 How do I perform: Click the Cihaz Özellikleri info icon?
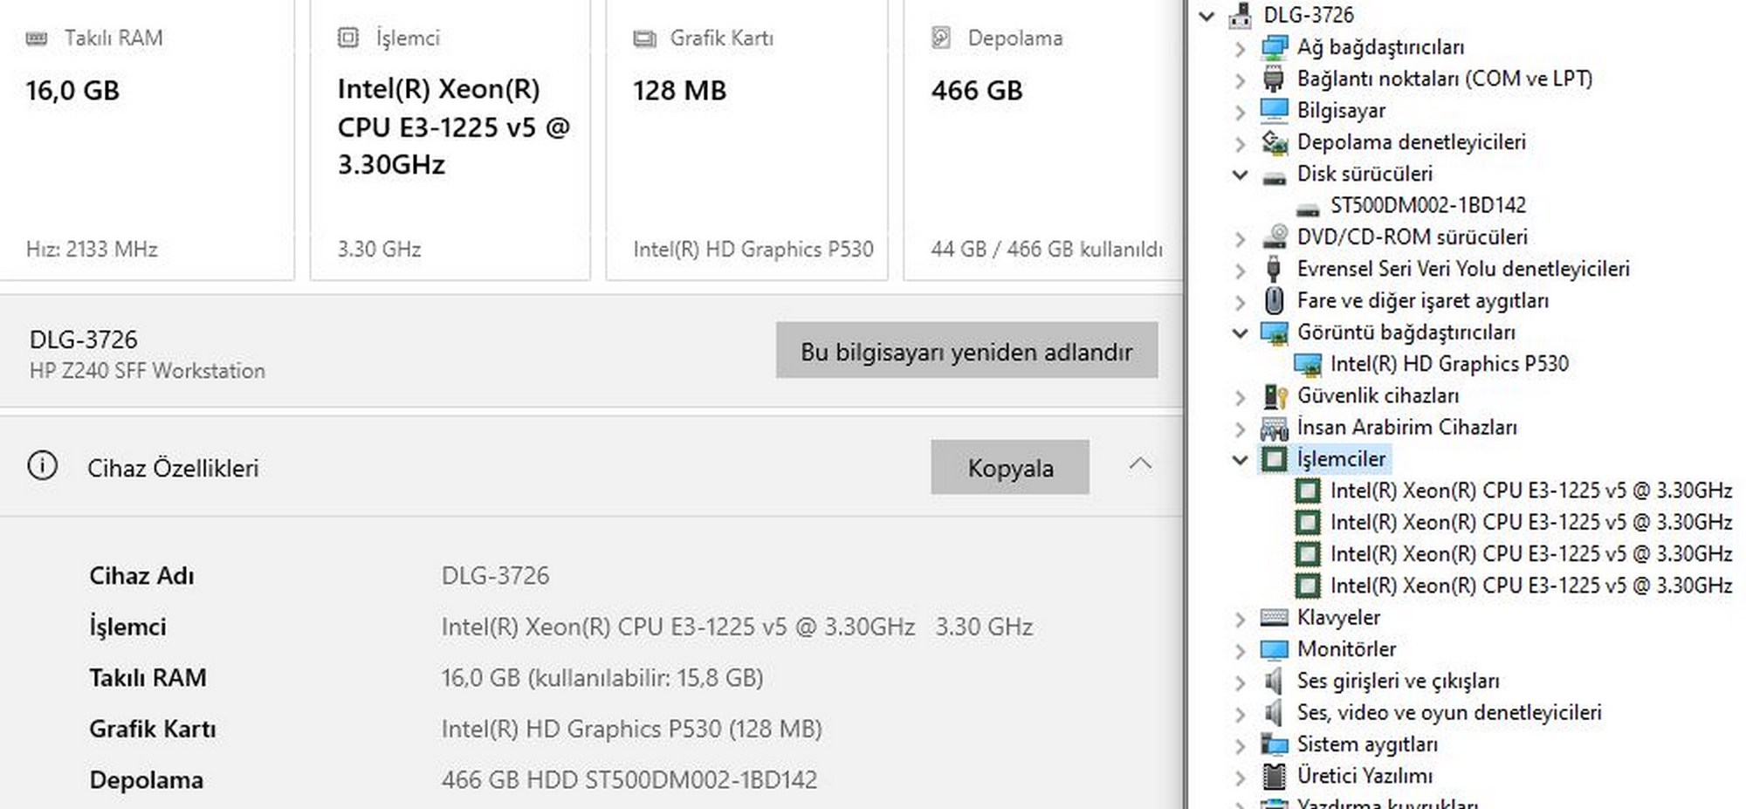42,467
